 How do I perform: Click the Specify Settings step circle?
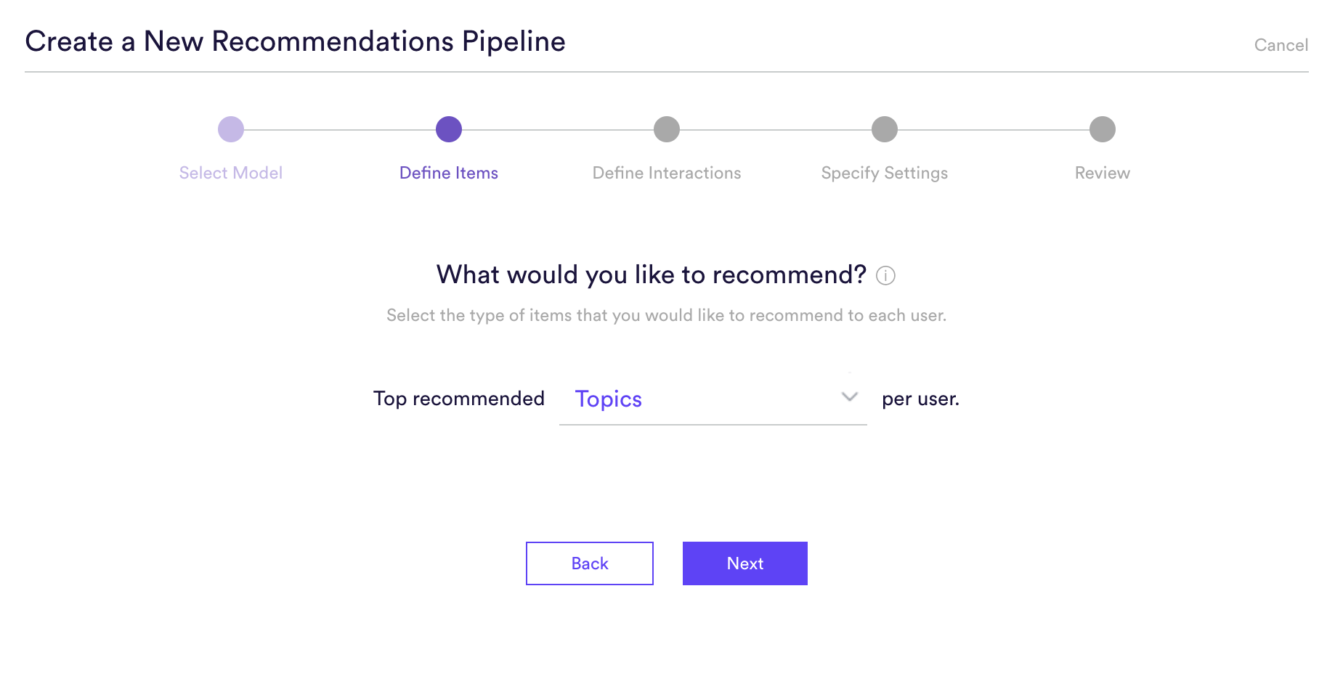pyautogui.click(x=885, y=129)
